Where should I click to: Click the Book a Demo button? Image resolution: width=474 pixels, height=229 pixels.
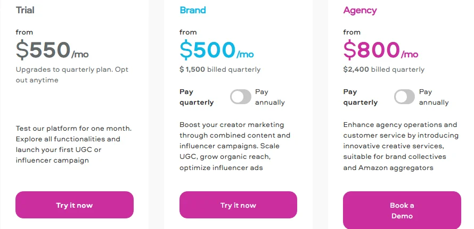click(x=402, y=210)
